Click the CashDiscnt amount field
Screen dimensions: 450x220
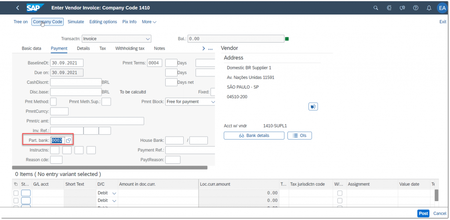(x=76, y=82)
